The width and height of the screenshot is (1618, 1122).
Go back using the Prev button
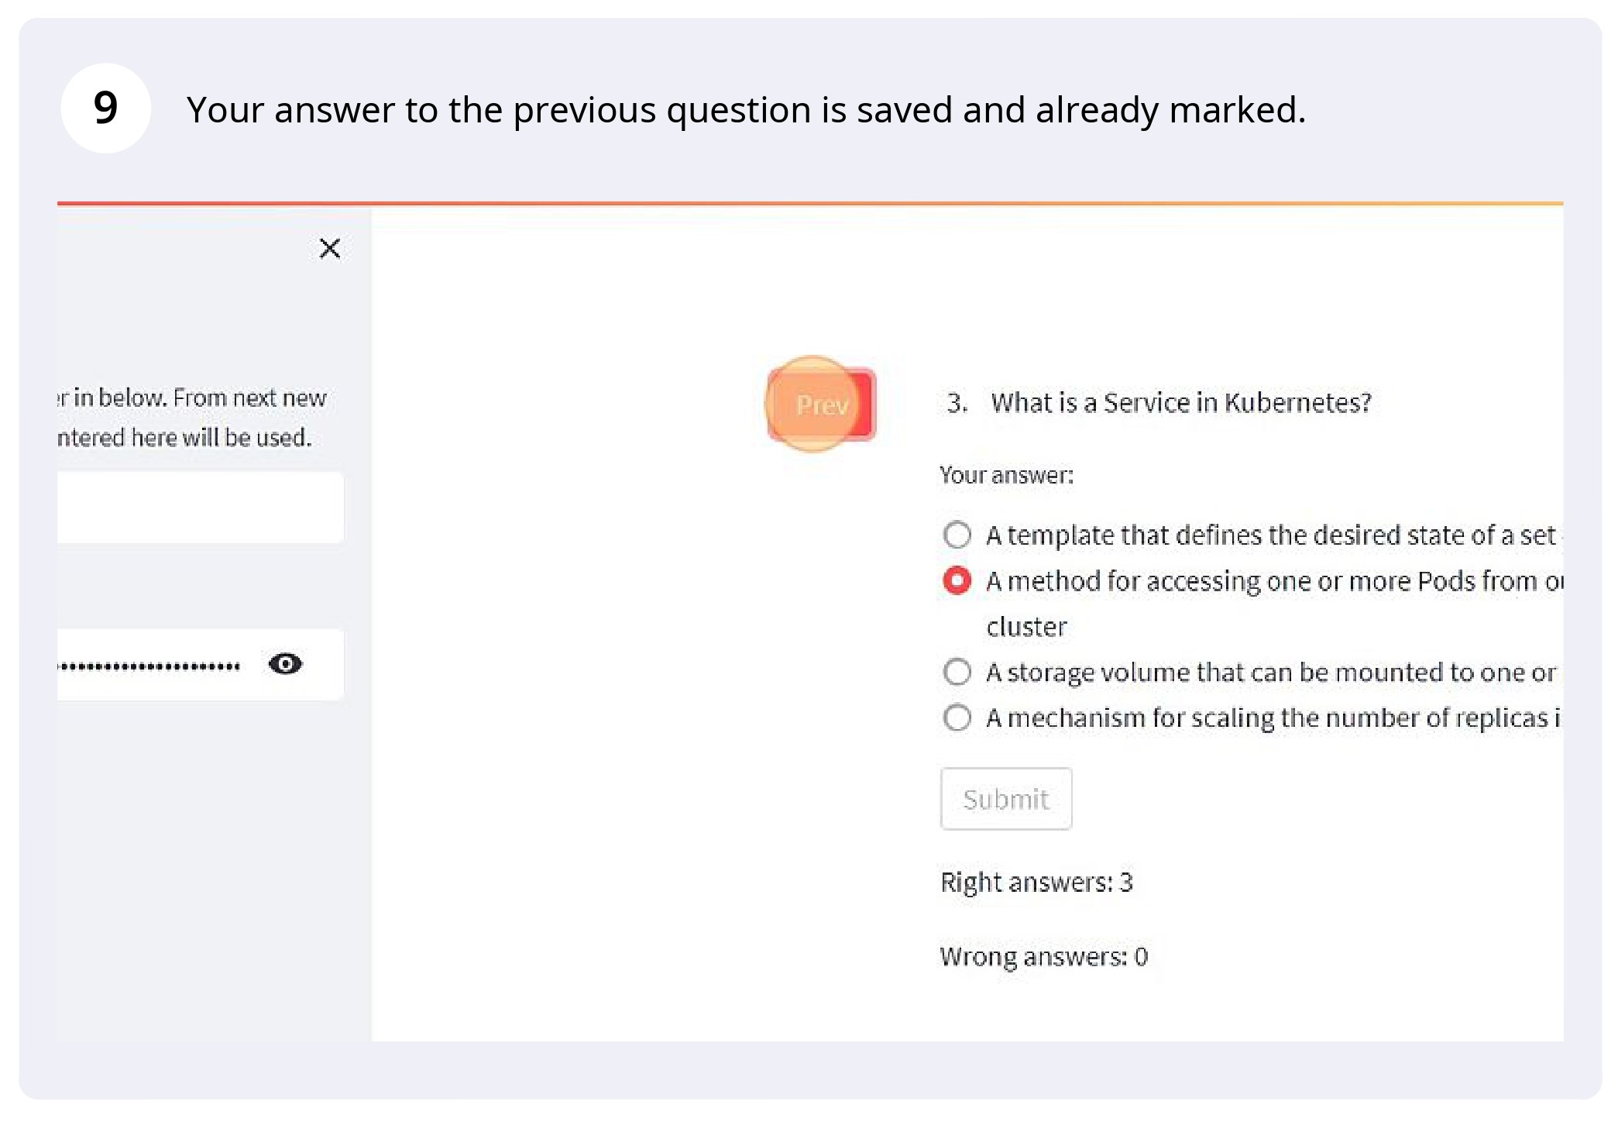[x=822, y=404]
